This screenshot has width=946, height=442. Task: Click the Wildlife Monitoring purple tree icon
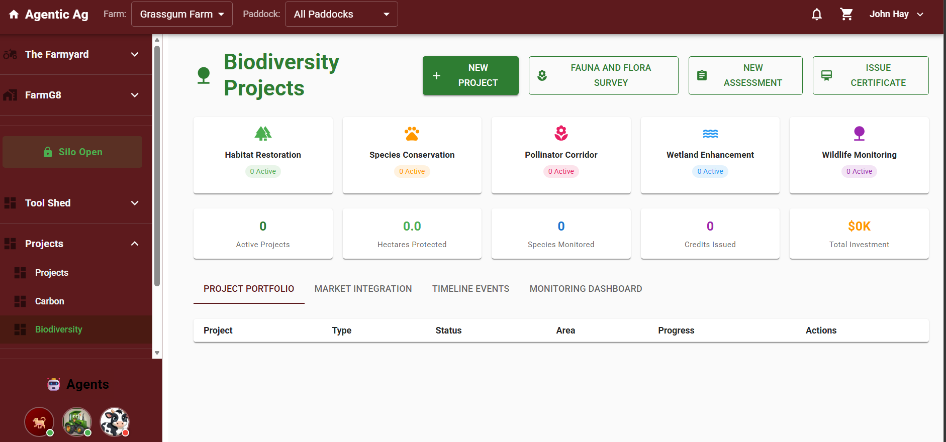pyautogui.click(x=859, y=133)
